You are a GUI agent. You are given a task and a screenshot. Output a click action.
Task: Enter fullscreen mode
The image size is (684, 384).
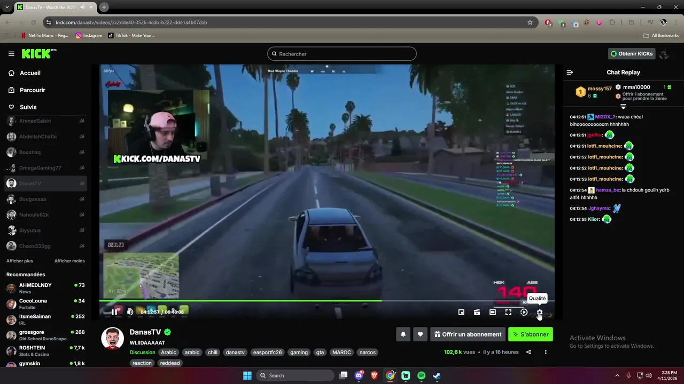(x=508, y=313)
